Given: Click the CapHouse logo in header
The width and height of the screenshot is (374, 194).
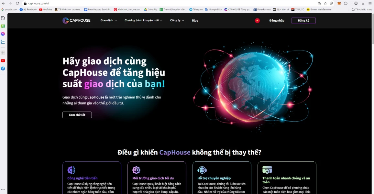Looking at the screenshot, I should point(76,20).
